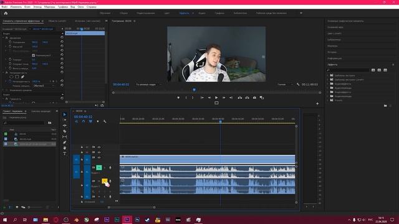Open the Button Editor plus icon
This screenshot has height=224, width=399.
point(317,103)
